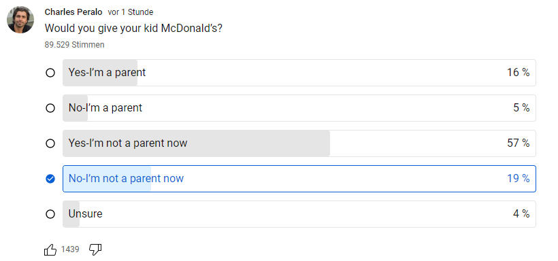Select "Yes-I'm not a parent now" radio button
This screenshot has height=261, width=558.
(x=50, y=143)
